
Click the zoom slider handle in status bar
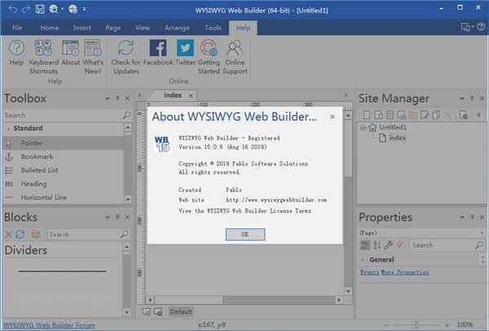point(416,325)
